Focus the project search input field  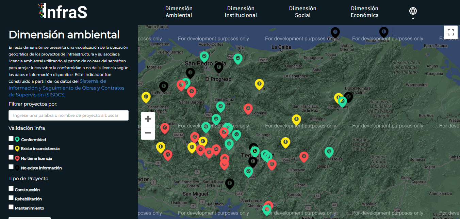click(x=68, y=115)
